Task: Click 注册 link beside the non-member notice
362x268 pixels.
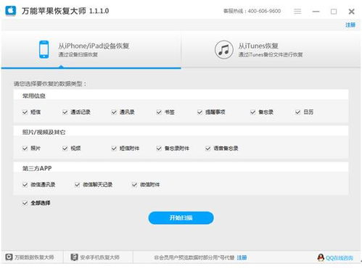Action: tap(242, 258)
